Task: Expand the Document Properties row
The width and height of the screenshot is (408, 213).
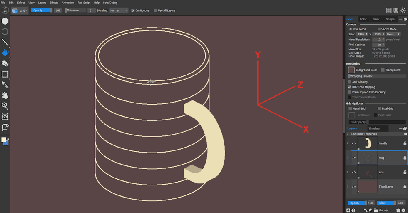Action: (x=348, y=134)
